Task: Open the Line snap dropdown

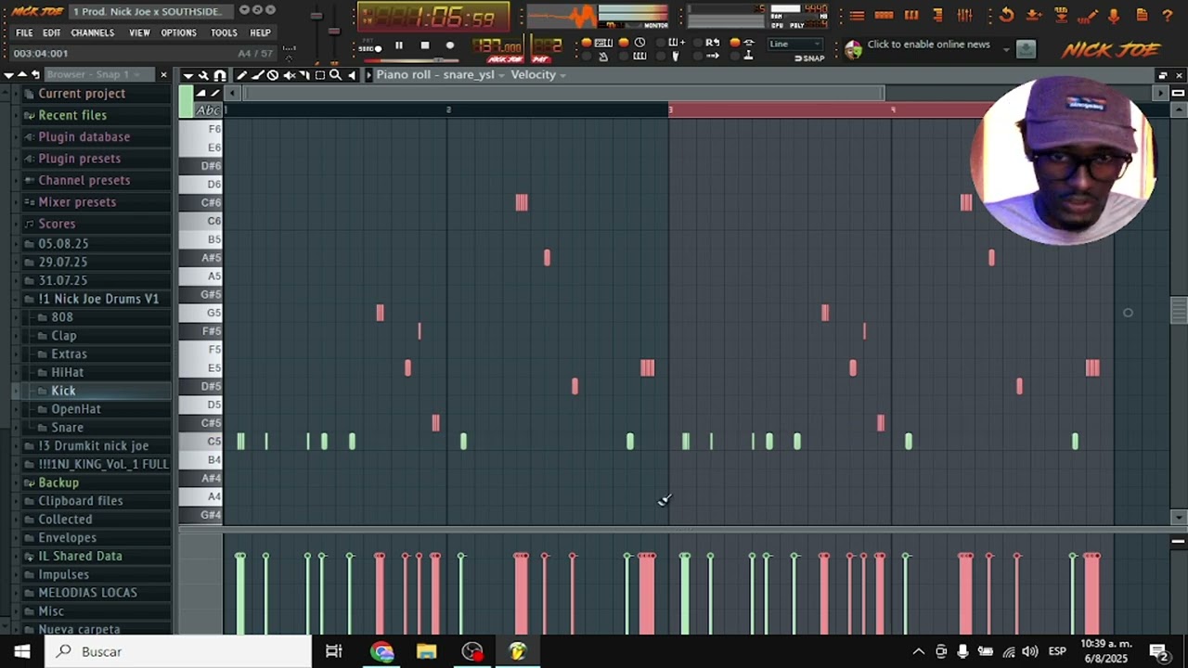Action: [795, 44]
